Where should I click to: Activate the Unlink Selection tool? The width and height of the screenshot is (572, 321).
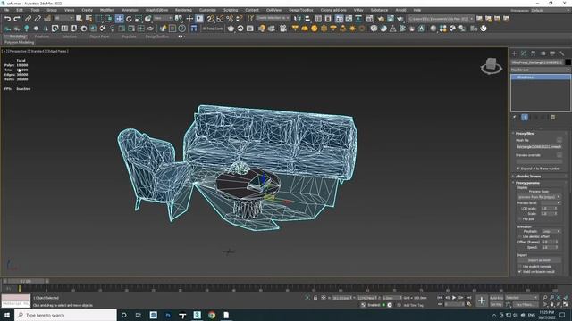[38, 19]
